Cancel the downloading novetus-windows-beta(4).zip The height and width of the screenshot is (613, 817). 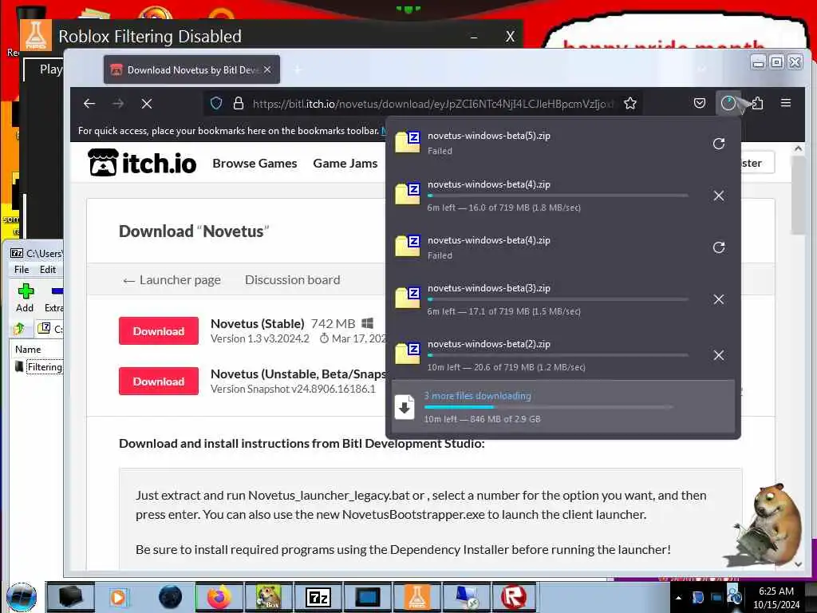click(719, 196)
